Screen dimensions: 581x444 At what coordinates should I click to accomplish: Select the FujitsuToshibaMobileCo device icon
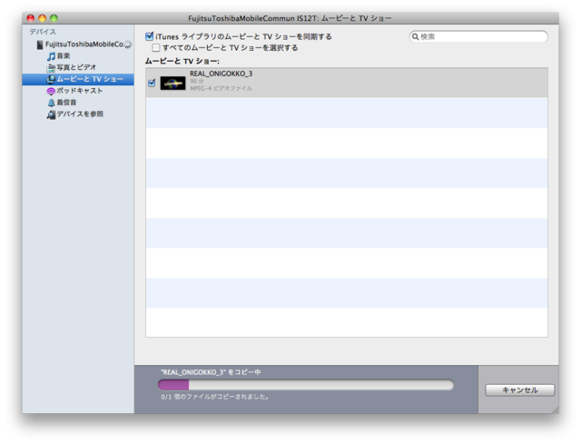tap(40, 44)
